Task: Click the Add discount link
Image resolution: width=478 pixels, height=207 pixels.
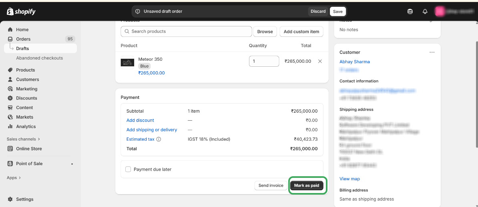Action: coord(140,120)
